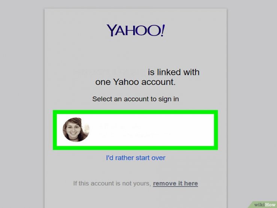Click the "is linked with" heading text

tap(174, 72)
